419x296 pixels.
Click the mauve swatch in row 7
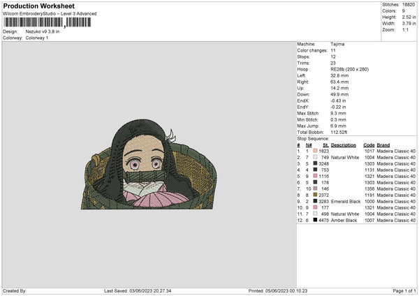click(x=315, y=188)
